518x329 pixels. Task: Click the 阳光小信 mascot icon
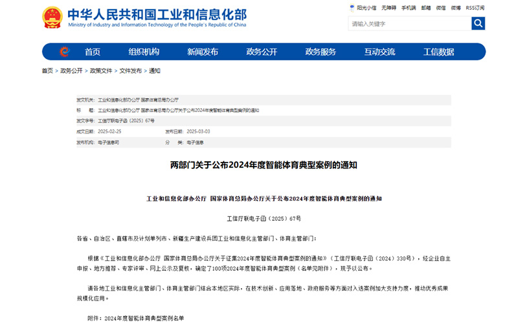point(352,8)
